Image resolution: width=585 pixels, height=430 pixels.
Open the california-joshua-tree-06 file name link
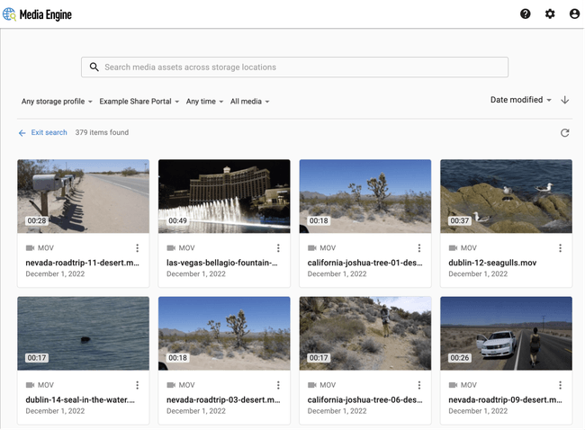tap(357, 399)
